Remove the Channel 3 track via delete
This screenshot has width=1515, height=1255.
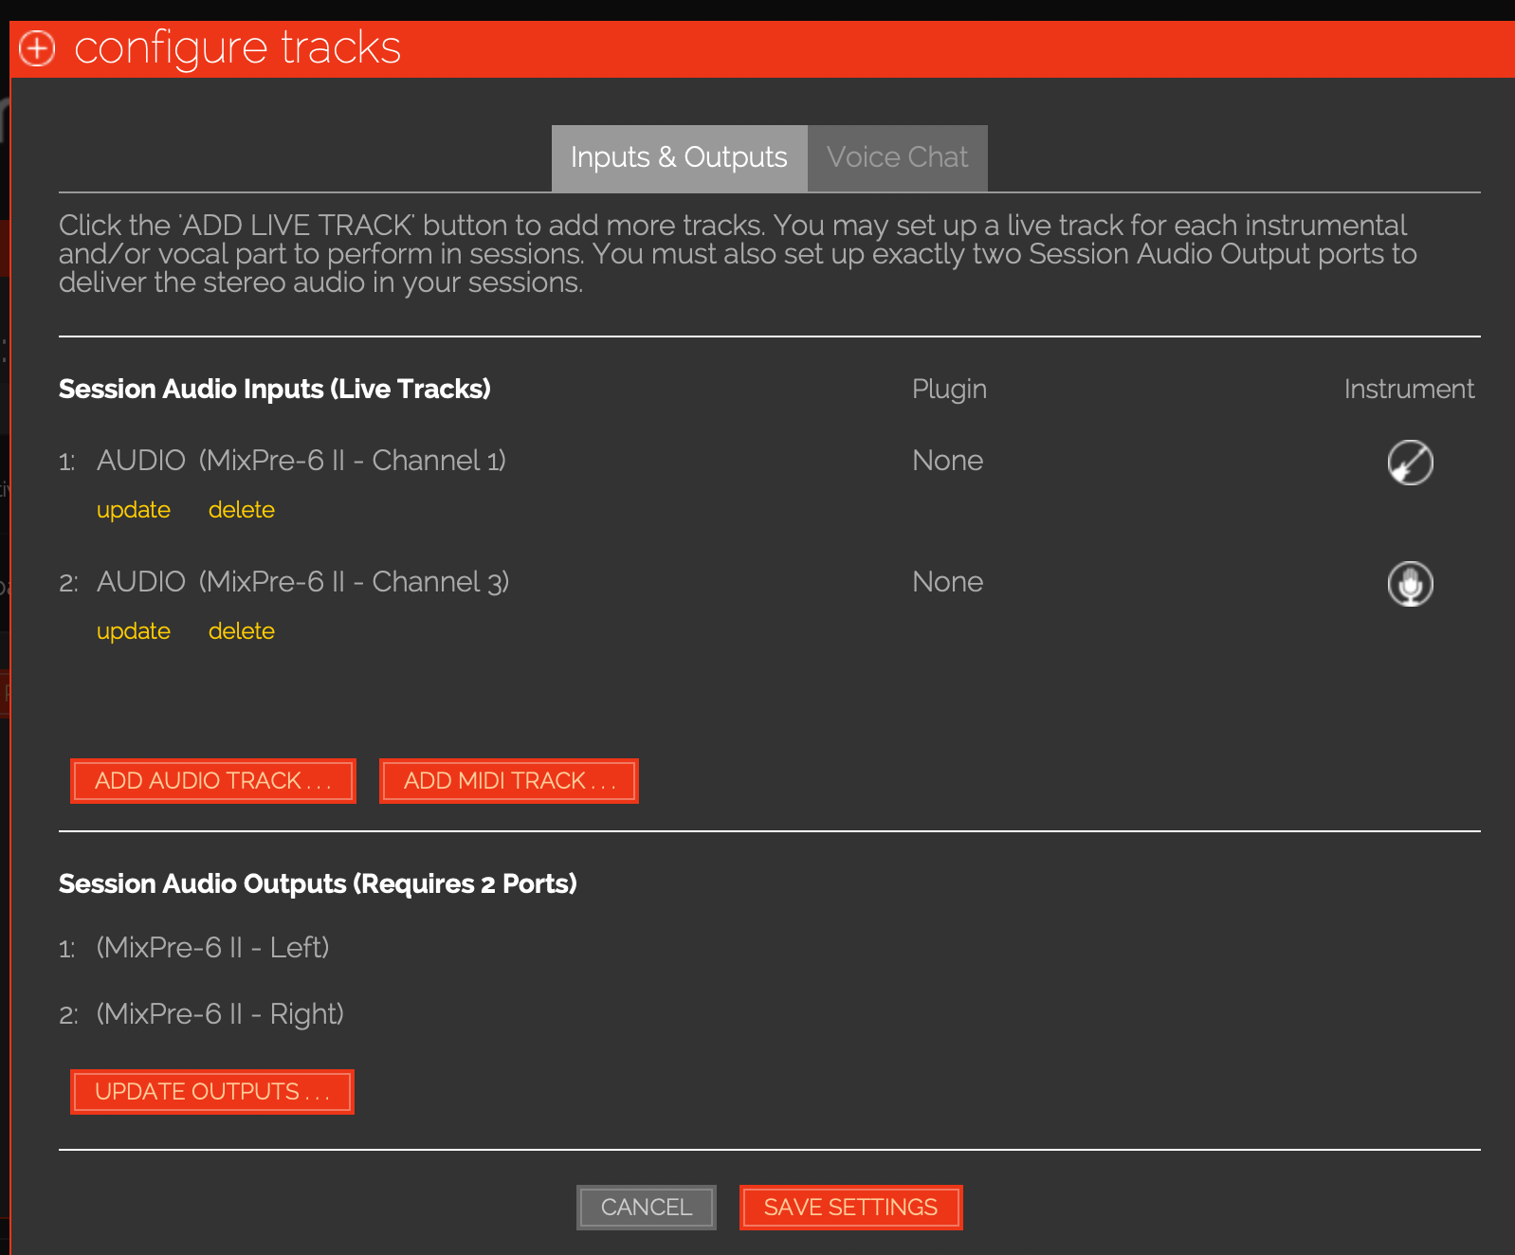point(242,631)
